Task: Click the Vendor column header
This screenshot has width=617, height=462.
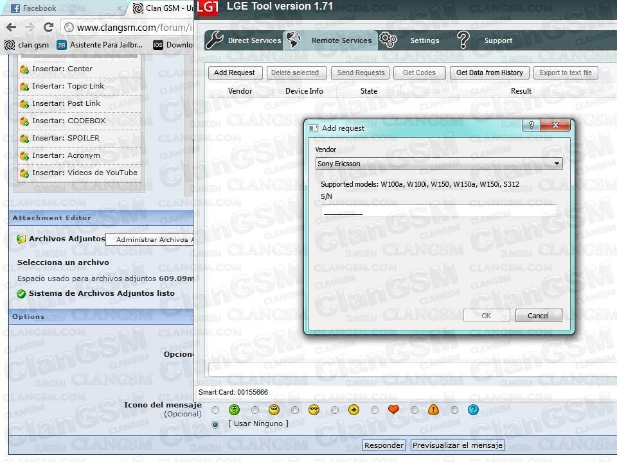Action: click(x=240, y=90)
